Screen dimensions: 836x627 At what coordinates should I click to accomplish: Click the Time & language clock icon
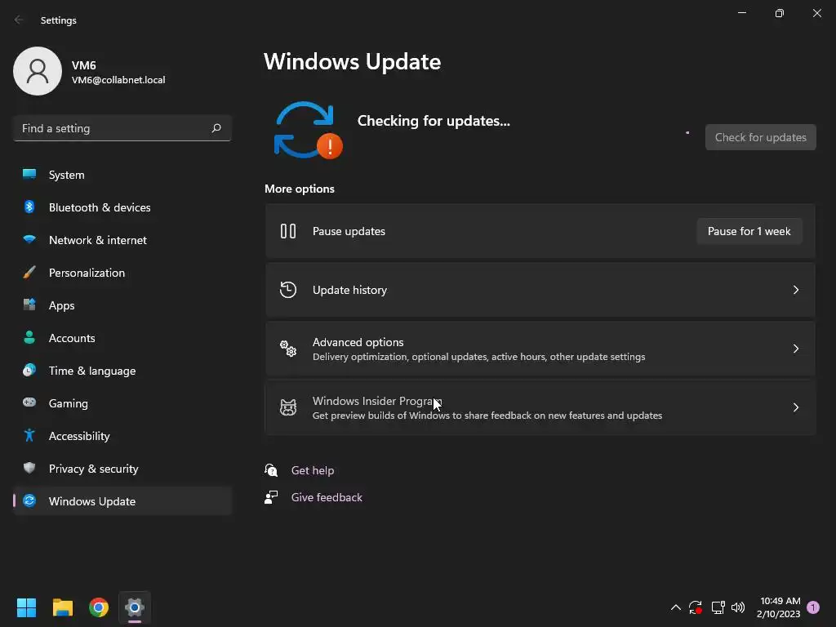coord(29,370)
